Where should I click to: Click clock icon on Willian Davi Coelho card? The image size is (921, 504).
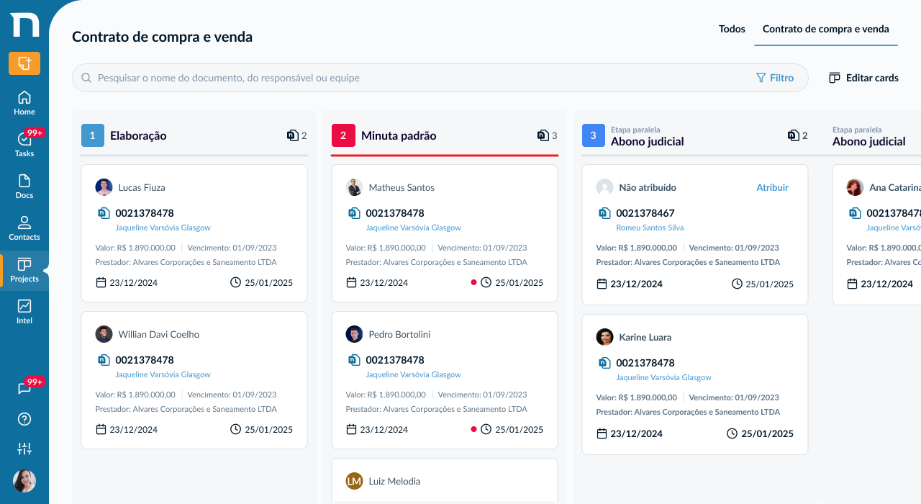(x=235, y=429)
